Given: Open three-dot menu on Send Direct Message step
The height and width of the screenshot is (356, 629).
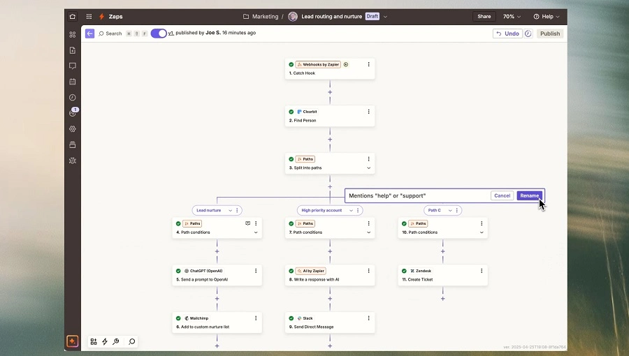Looking at the screenshot, I should (368, 318).
